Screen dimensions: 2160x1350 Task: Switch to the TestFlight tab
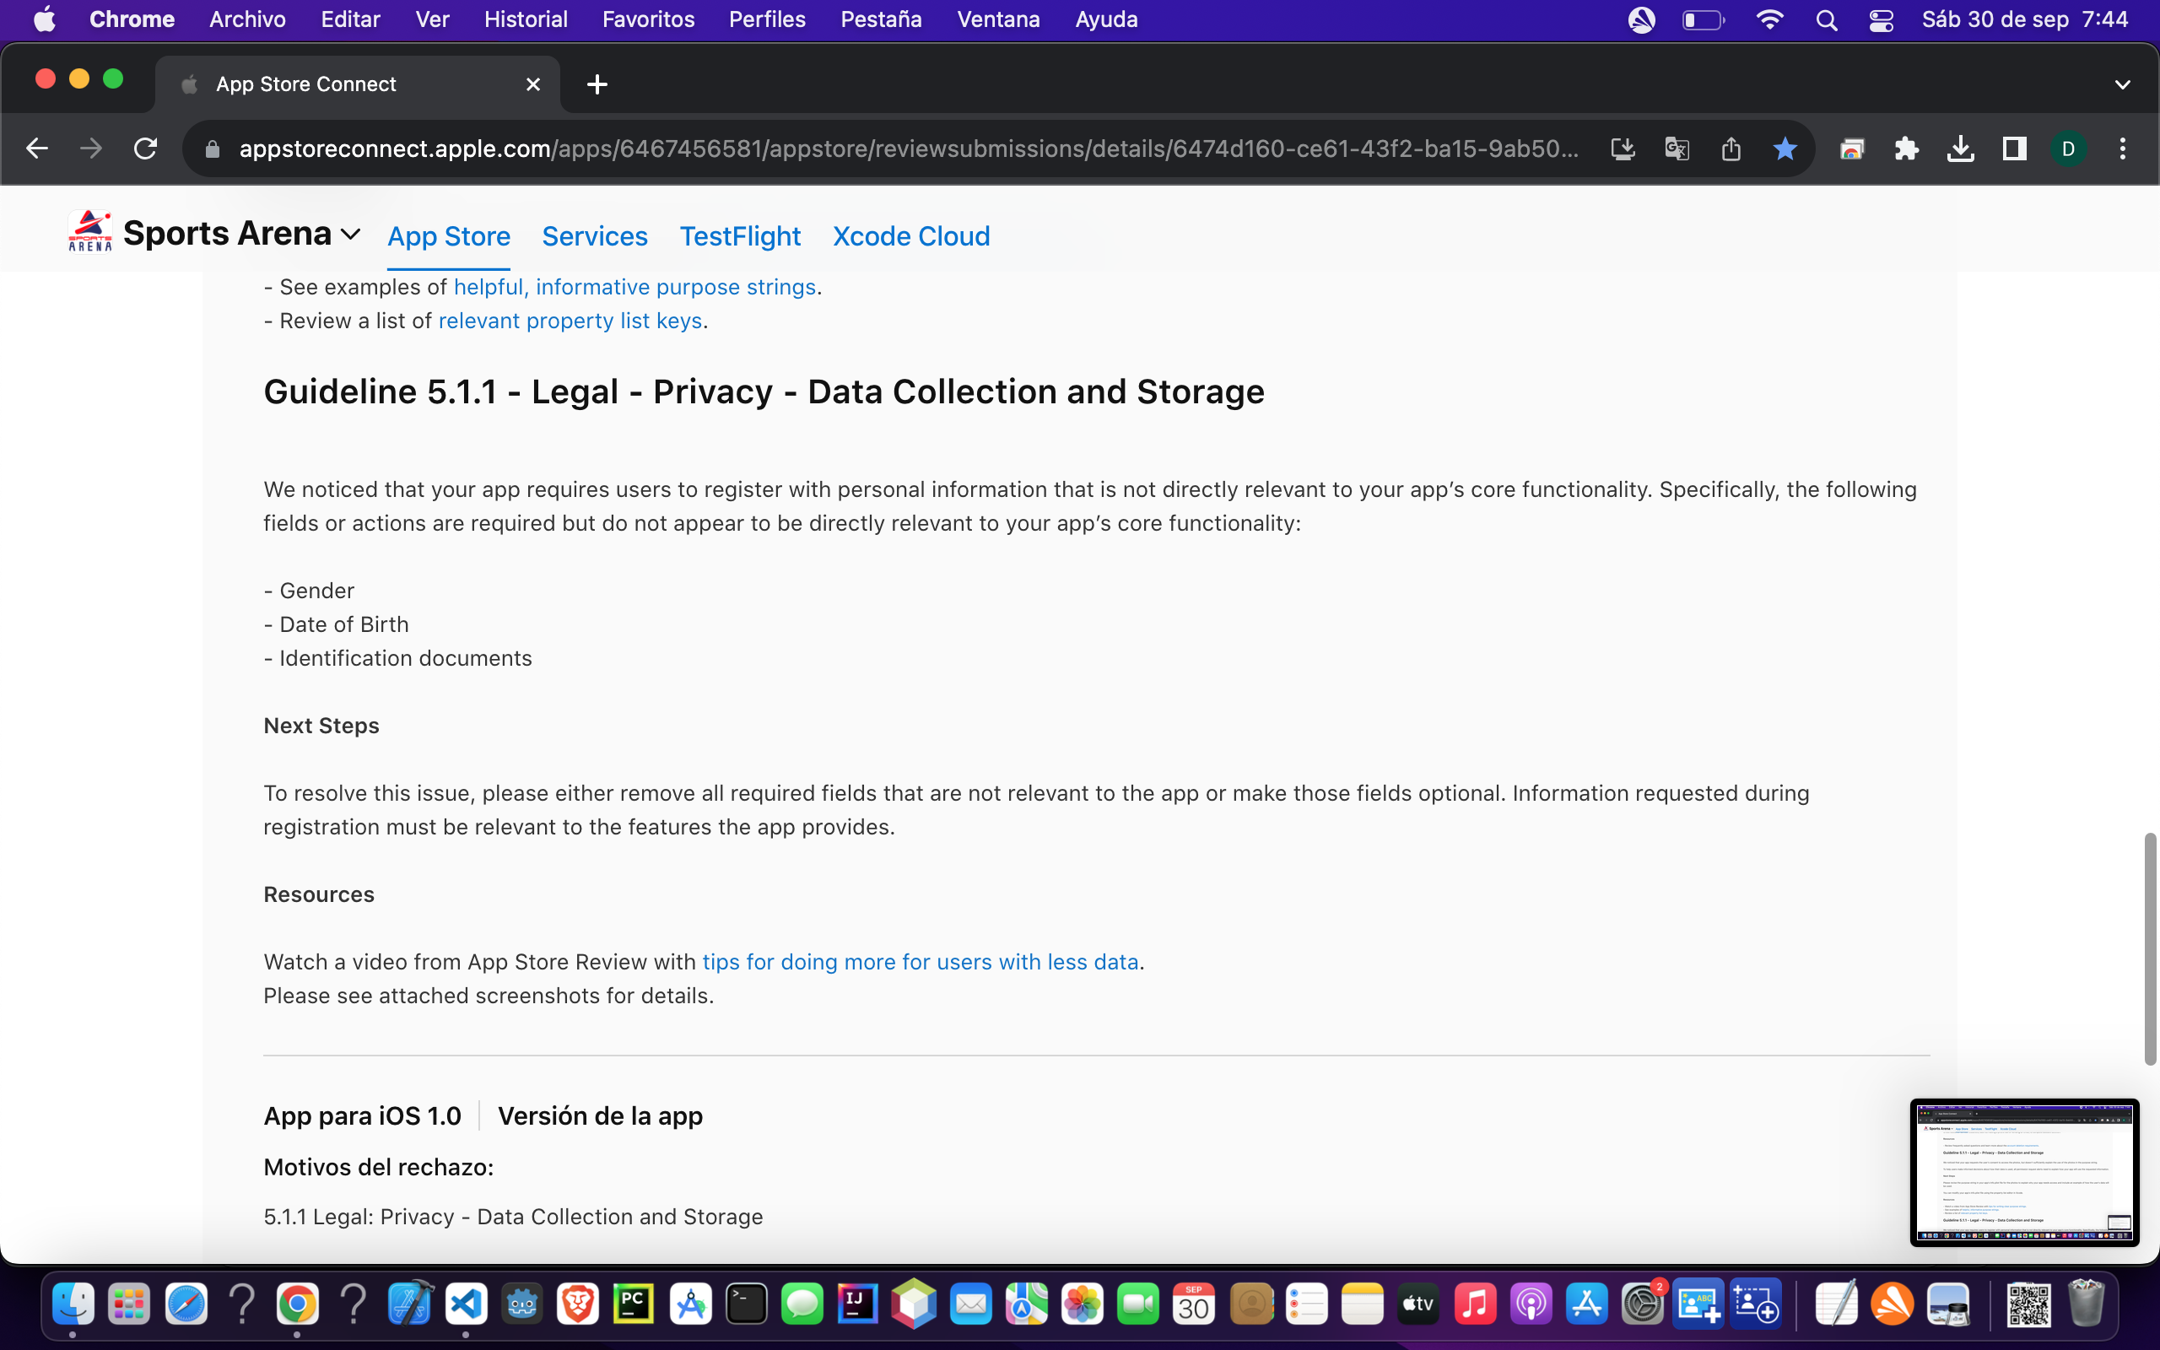739,235
